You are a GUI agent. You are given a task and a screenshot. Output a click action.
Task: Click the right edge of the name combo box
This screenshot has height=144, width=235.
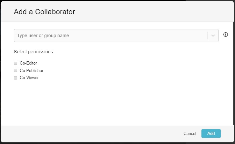coord(218,36)
